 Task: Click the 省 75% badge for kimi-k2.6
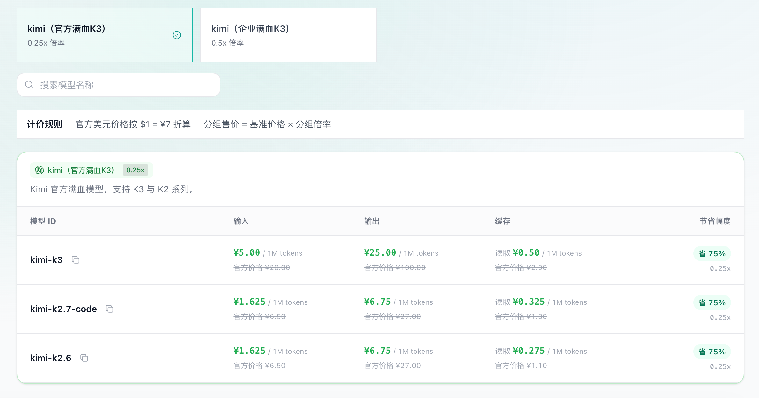(712, 352)
